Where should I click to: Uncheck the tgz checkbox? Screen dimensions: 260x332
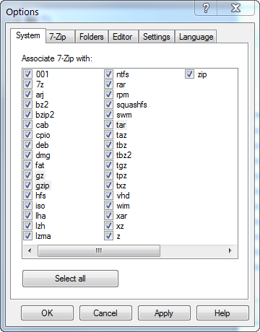click(x=108, y=165)
